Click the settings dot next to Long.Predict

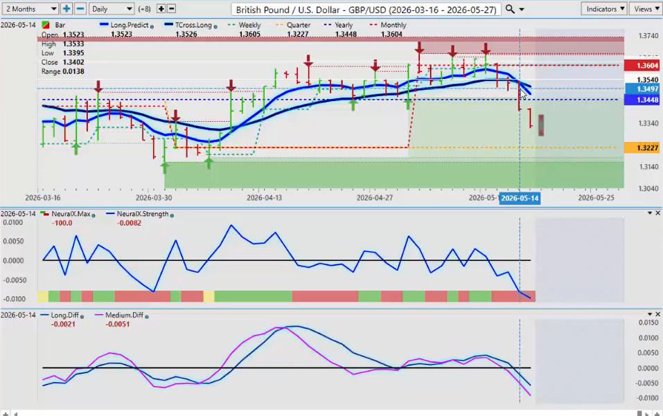point(152,26)
